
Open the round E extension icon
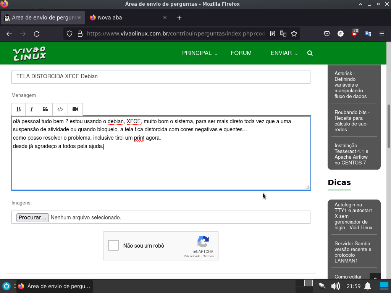(x=340, y=34)
